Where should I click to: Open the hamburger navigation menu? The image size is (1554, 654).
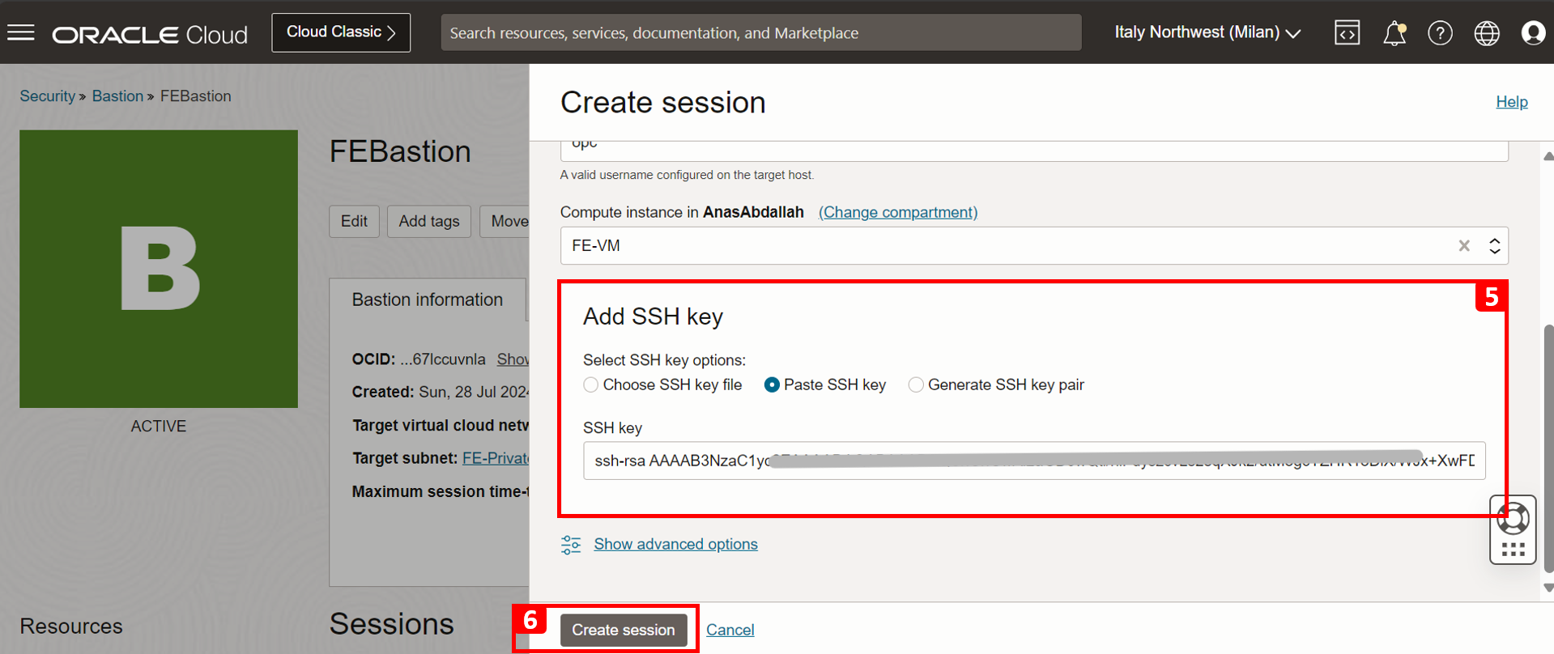coord(21,32)
